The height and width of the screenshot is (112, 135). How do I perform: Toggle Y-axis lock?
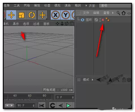tap(66, 15)
